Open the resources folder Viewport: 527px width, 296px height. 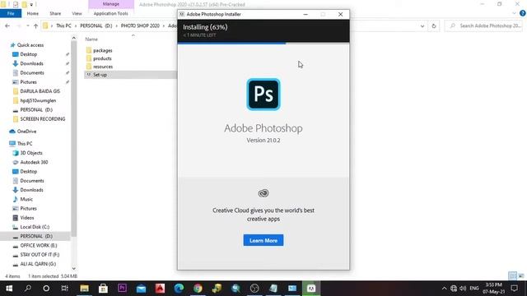[x=103, y=67]
